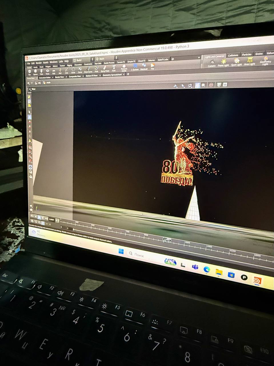Switch to the Terrain FX shelf tab
This screenshot has width=274, height=366.
pyautogui.click(x=121, y=62)
